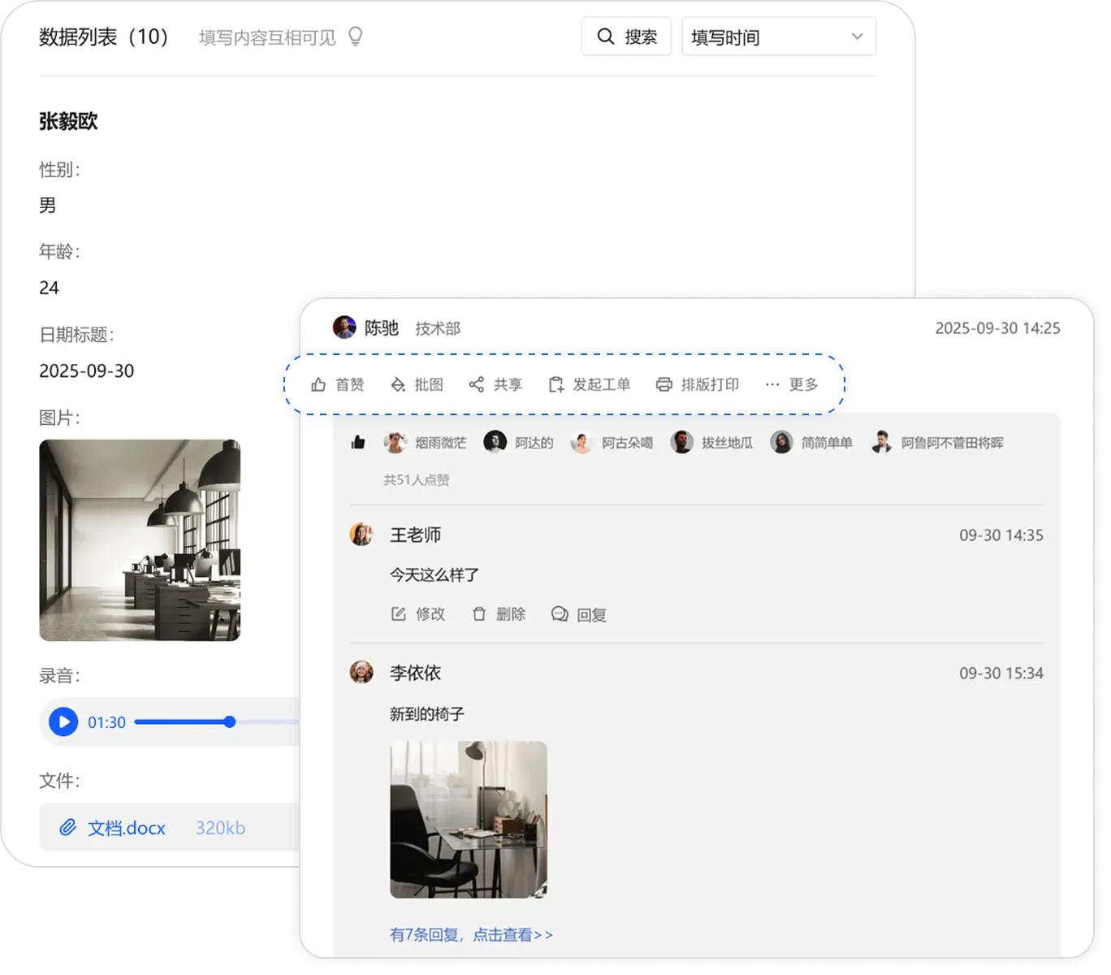Screen dimensions: 1111x975
Task: Click the 技术部 department label
Action: (x=438, y=328)
